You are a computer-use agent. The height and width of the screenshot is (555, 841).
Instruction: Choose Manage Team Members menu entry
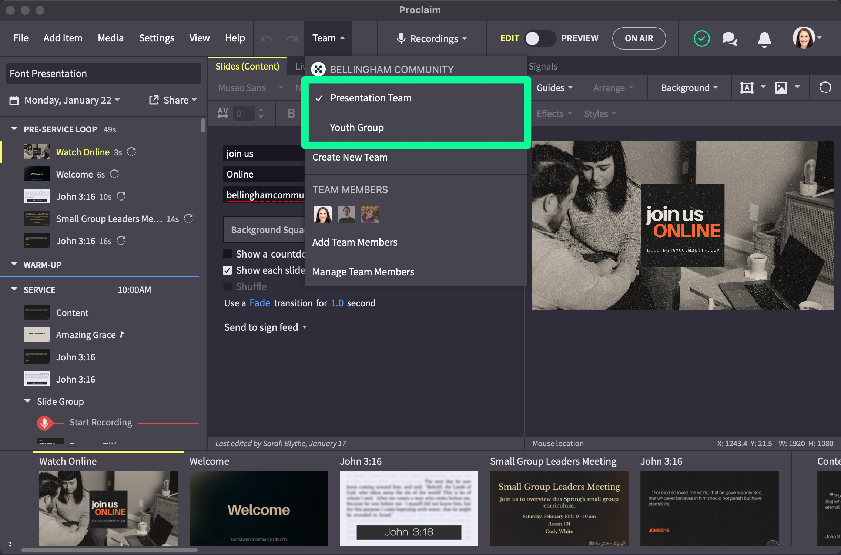pyautogui.click(x=363, y=272)
